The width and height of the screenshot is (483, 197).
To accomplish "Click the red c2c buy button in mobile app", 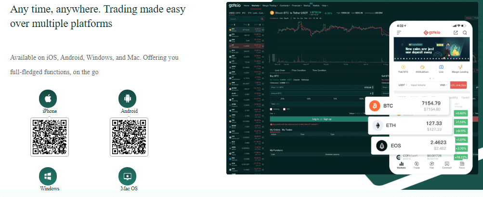I will pos(458,85).
